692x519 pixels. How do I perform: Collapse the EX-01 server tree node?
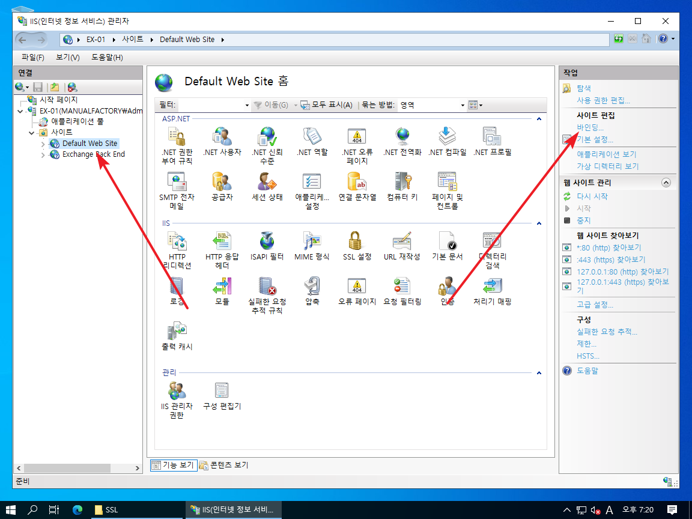(x=20, y=111)
